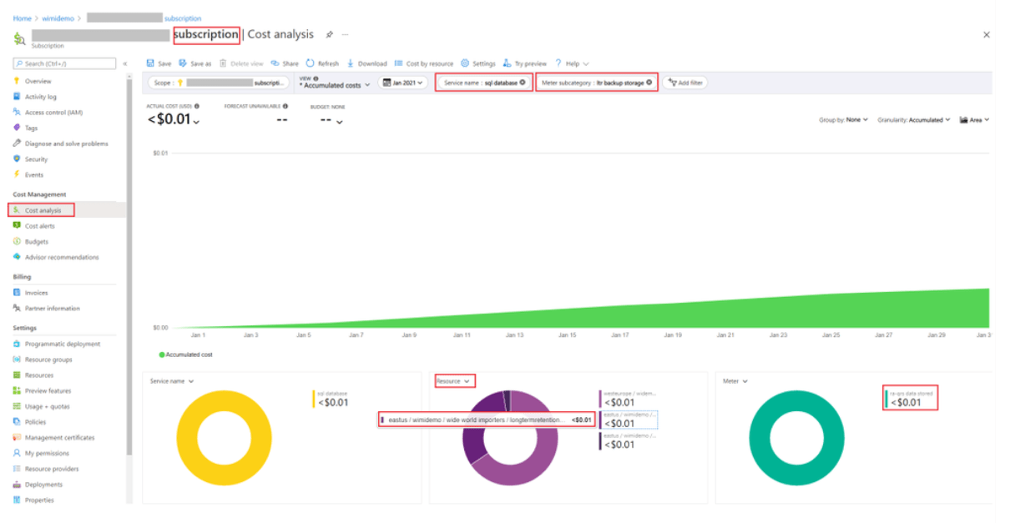Open the Jan 2021 date range picker
1010x523 pixels.
coord(402,83)
